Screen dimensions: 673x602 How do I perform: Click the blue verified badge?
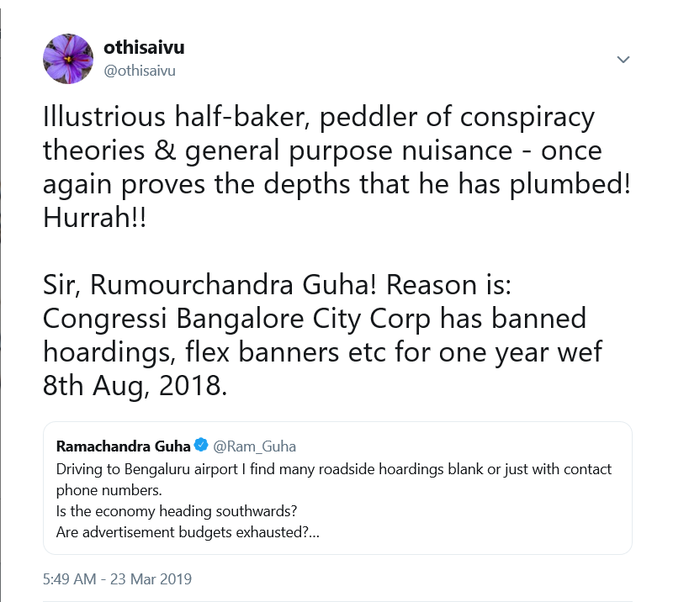(x=202, y=445)
